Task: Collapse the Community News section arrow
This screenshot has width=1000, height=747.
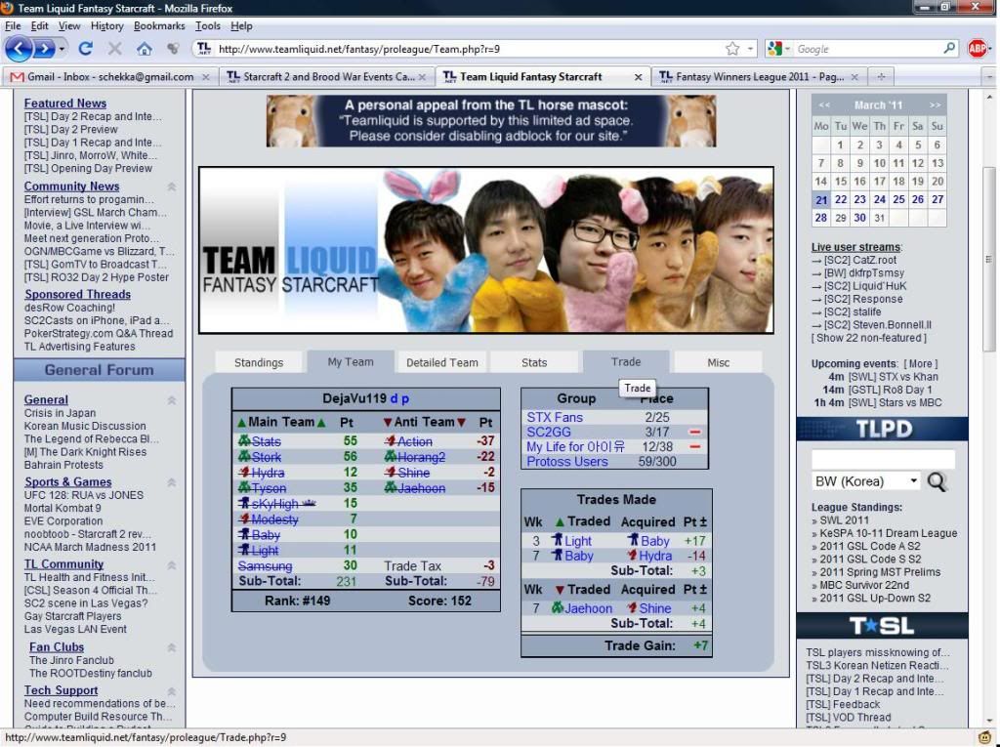Action: coord(172,187)
